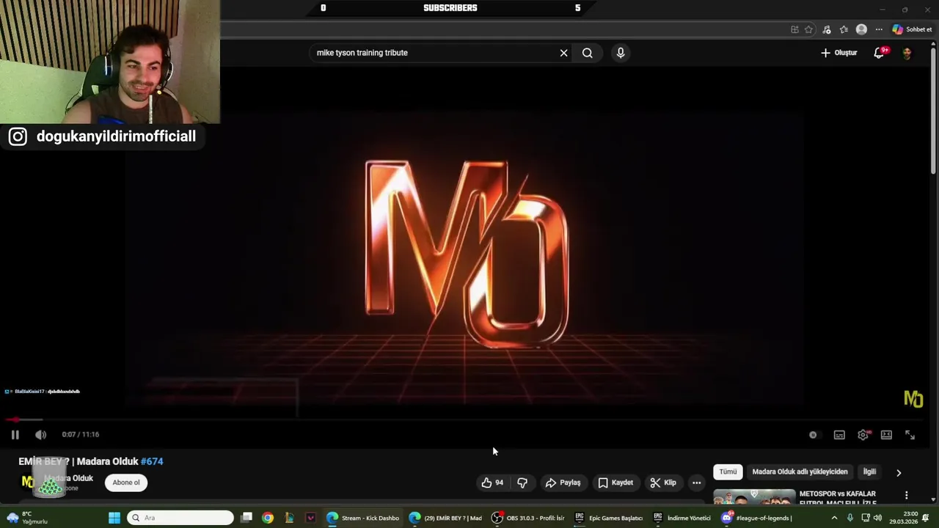Dislike the video with thumbs down

click(x=522, y=483)
